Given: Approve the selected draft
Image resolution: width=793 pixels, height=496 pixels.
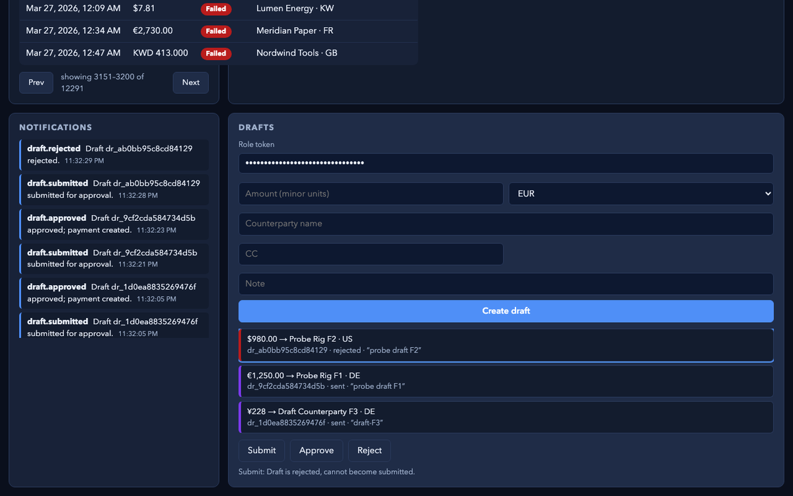Looking at the screenshot, I should (x=317, y=450).
